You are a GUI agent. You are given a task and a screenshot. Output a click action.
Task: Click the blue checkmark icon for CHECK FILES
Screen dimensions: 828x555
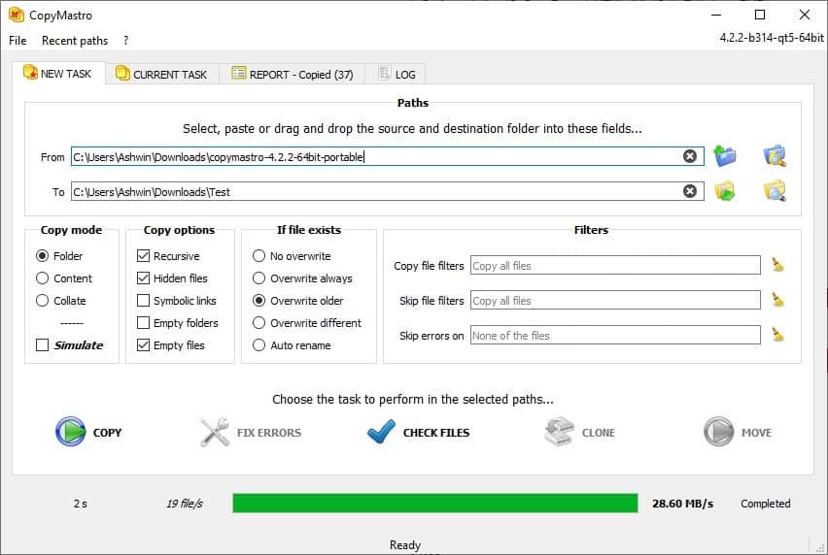[381, 432]
